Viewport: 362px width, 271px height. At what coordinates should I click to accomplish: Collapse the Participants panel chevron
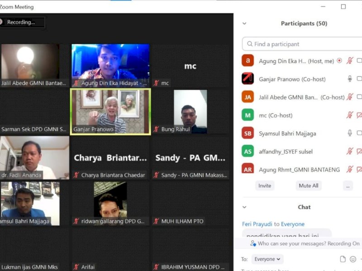(x=244, y=23)
